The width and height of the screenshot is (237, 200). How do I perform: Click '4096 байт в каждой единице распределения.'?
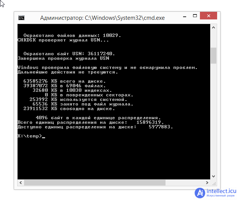point(98,118)
